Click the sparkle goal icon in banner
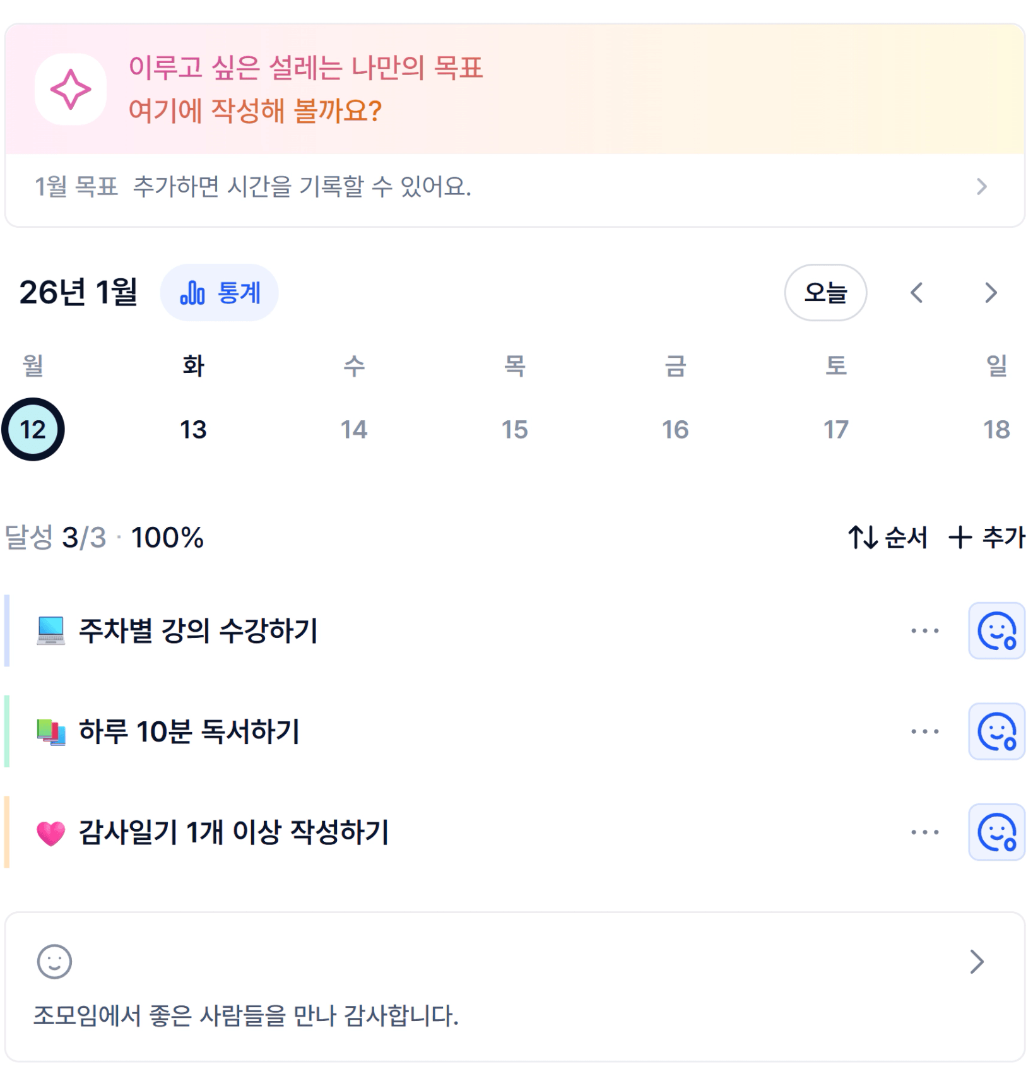Image resolution: width=1033 pixels, height=1069 pixels. pyautogui.click(x=70, y=90)
